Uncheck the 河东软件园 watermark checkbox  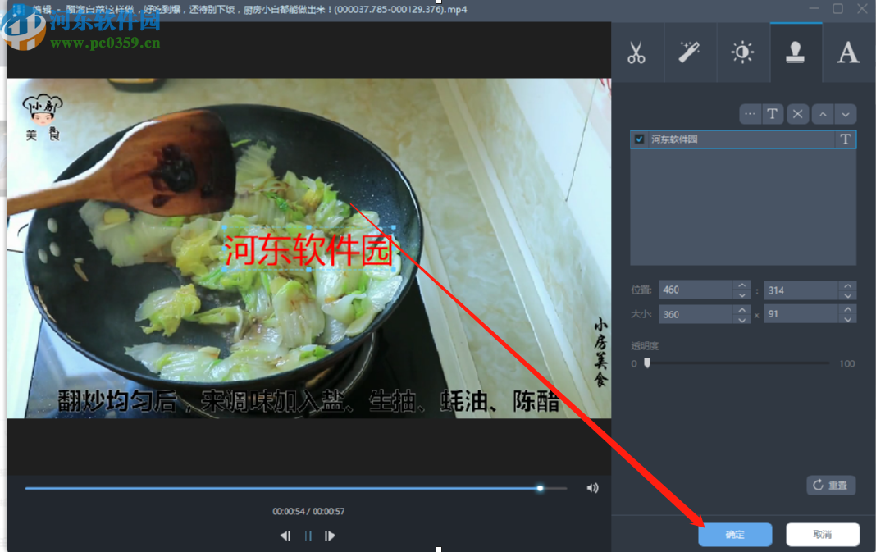pyautogui.click(x=639, y=139)
